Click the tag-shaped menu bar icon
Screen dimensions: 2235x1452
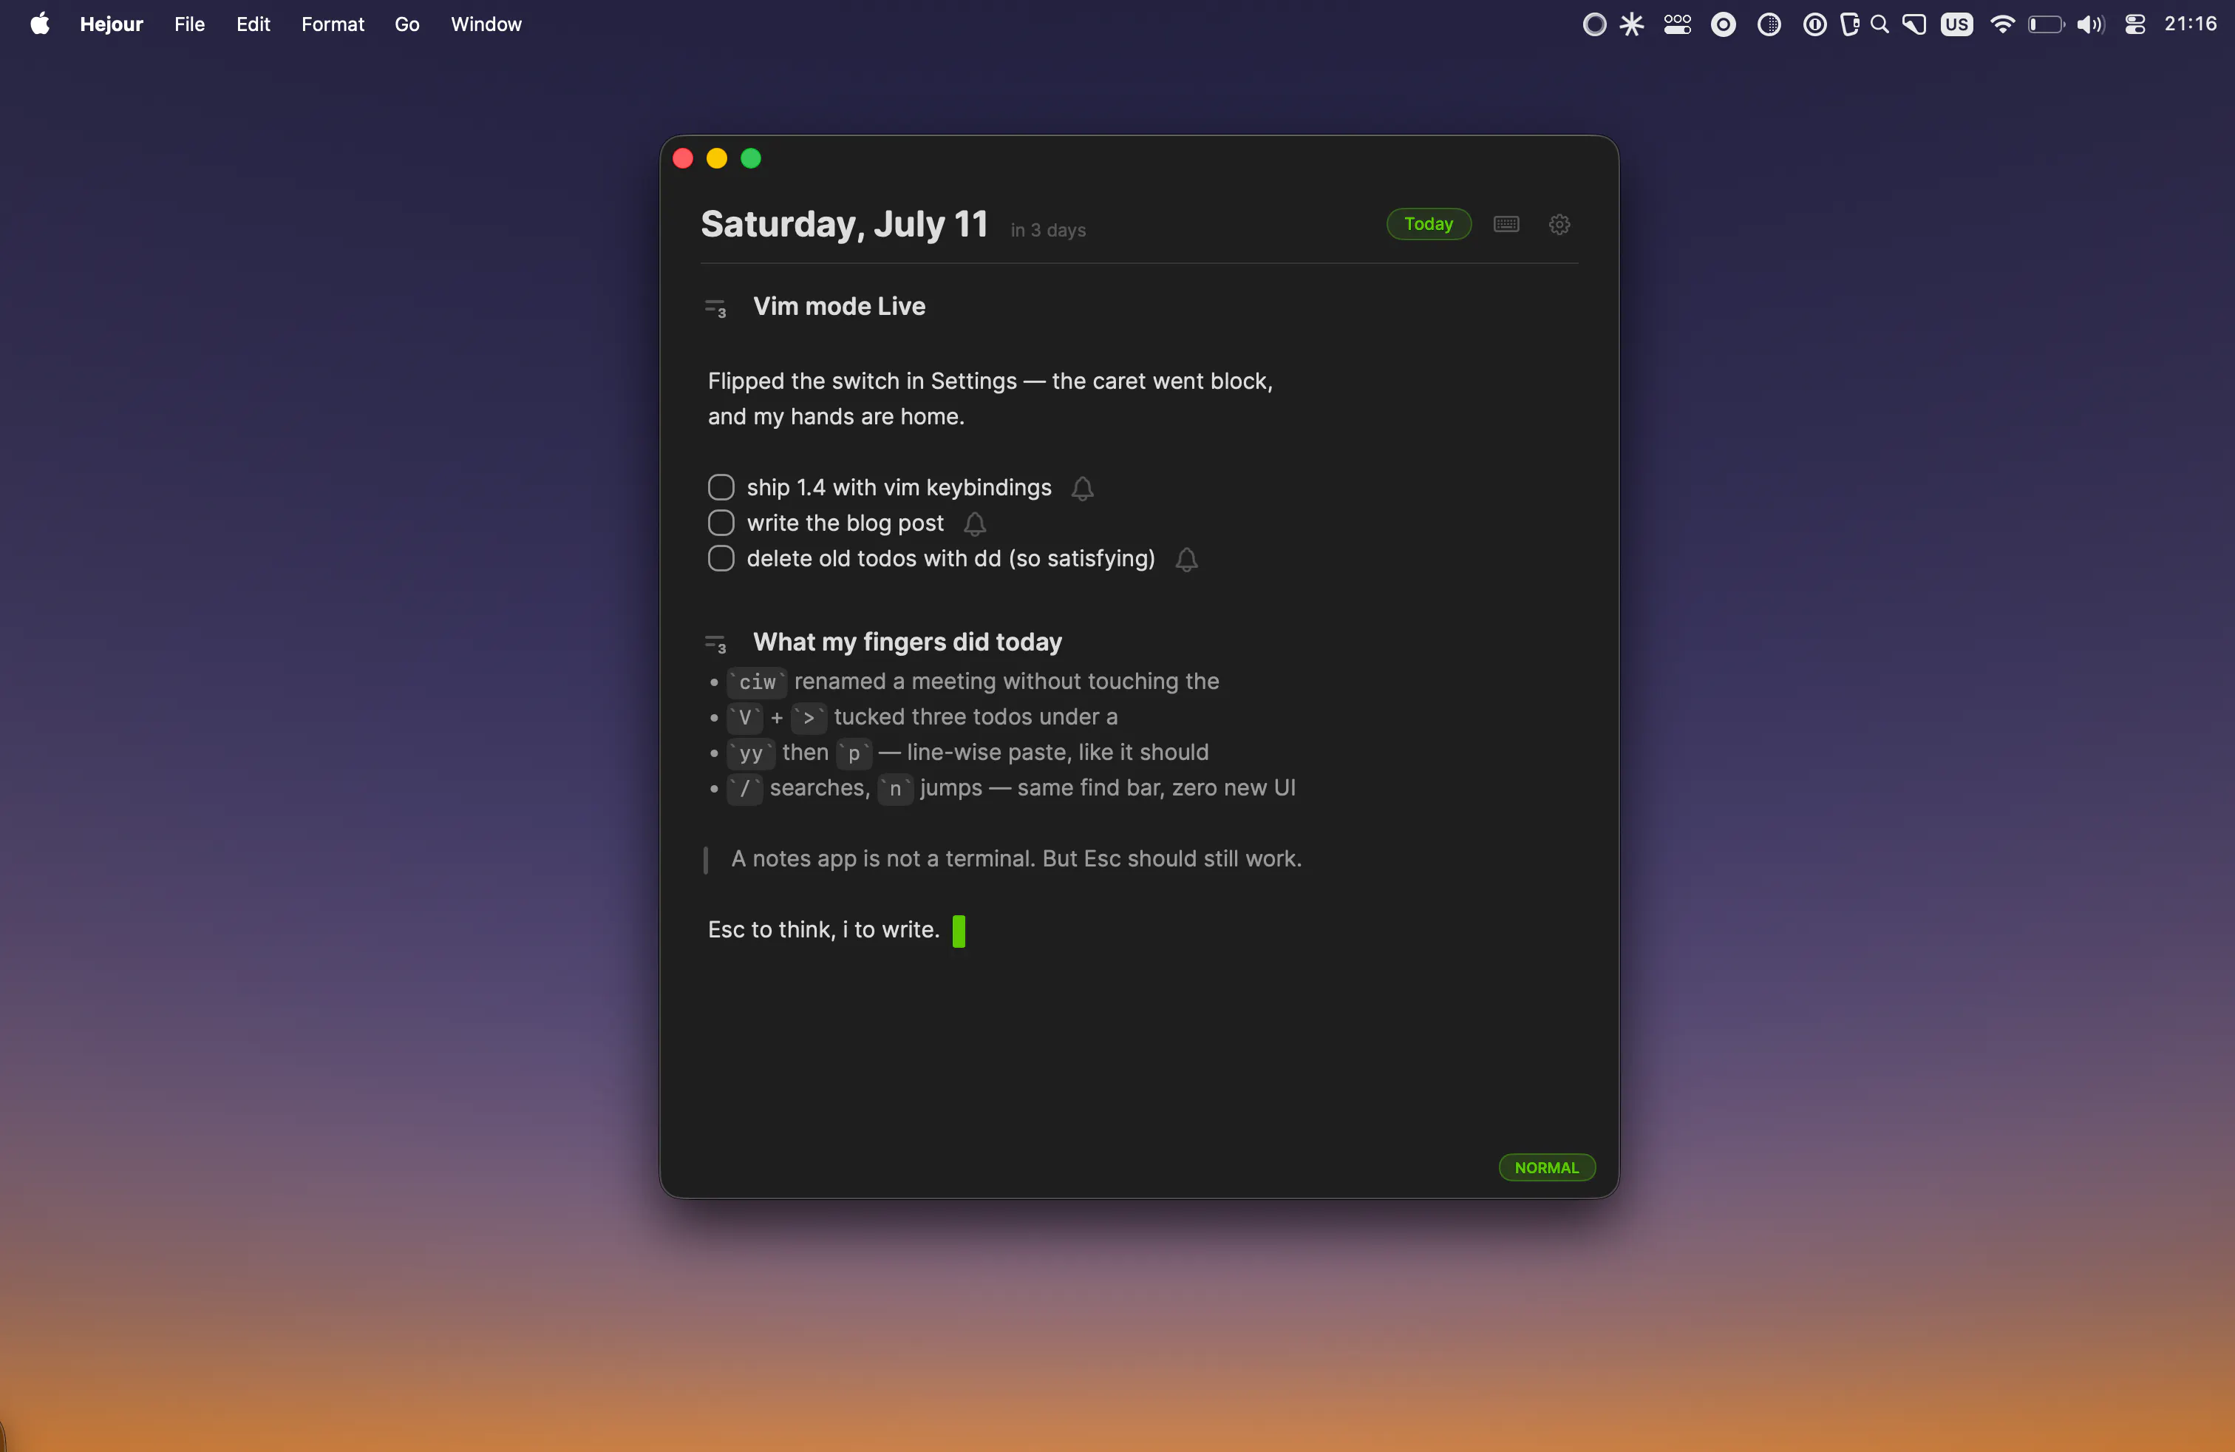click(1913, 24)
